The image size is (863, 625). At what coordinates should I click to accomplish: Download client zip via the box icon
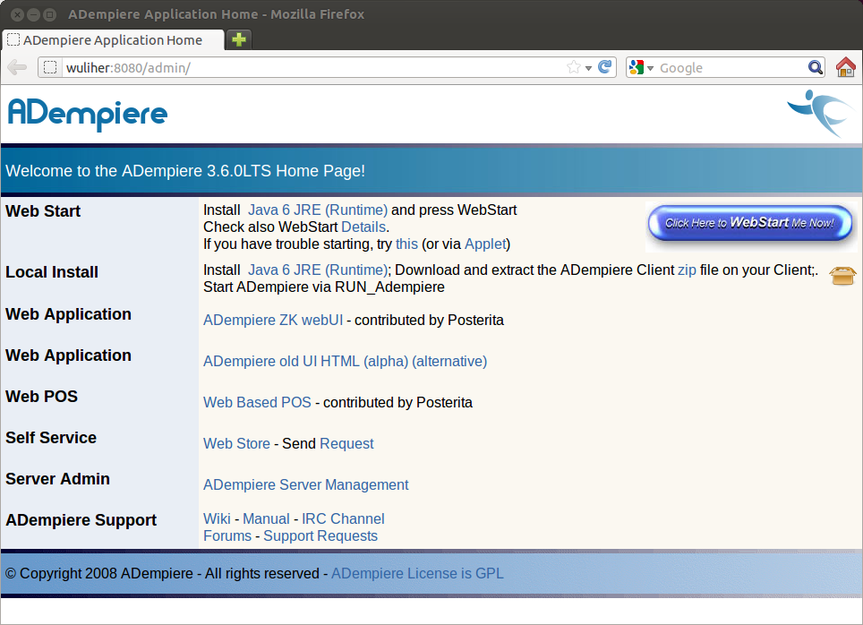click(x=842, y=275)
